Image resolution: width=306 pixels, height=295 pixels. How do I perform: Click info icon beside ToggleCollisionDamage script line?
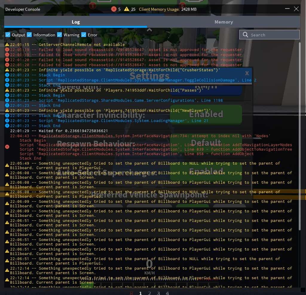[x=7, y=80]
